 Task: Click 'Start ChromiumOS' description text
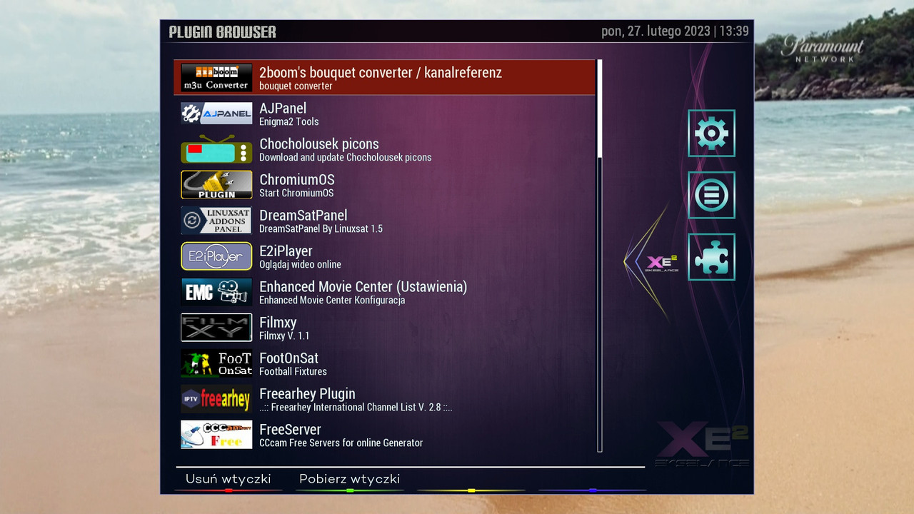coord(296,193)
